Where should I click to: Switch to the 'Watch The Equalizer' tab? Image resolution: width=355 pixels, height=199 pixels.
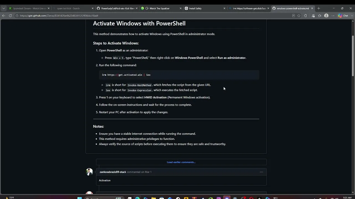pyautogui.click(x=161, y=8)
